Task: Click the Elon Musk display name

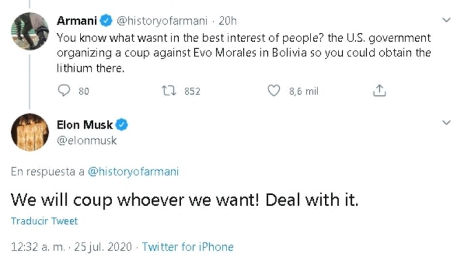Action: click(x=85, y=125)
